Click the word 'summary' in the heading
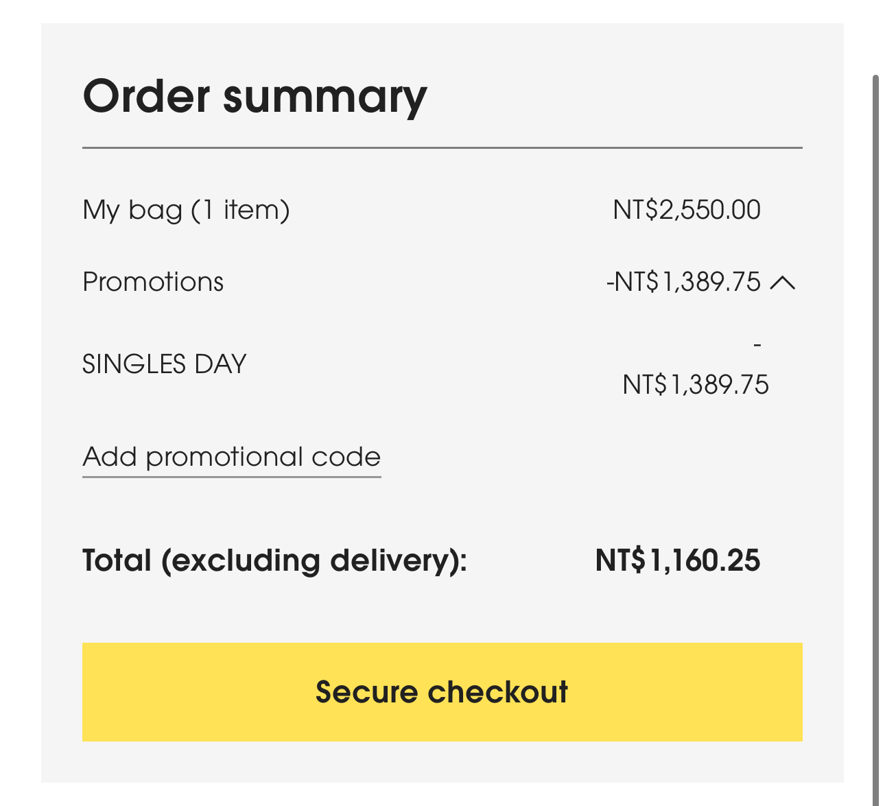885x806 pixels. point(324,97)
